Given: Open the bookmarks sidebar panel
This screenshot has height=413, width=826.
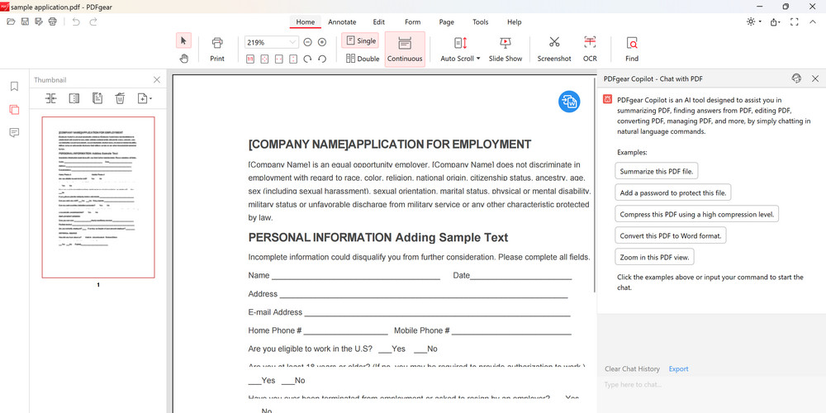Looking at the screenshot, I should tap(14, 87).
